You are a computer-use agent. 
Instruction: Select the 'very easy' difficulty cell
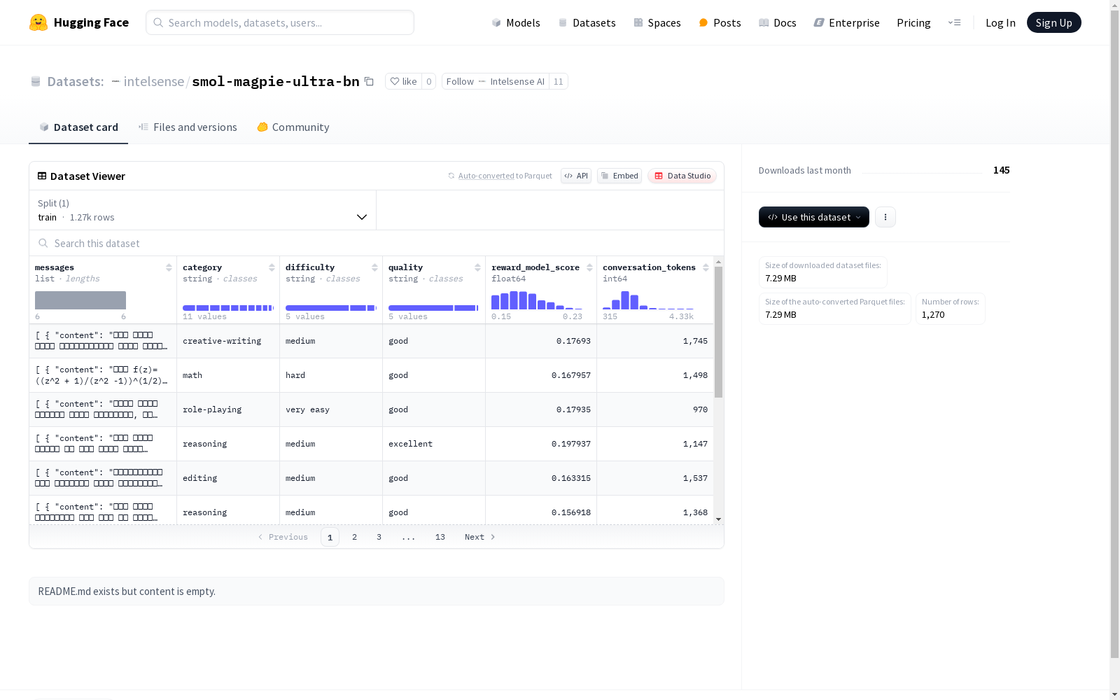pos(331,409)
